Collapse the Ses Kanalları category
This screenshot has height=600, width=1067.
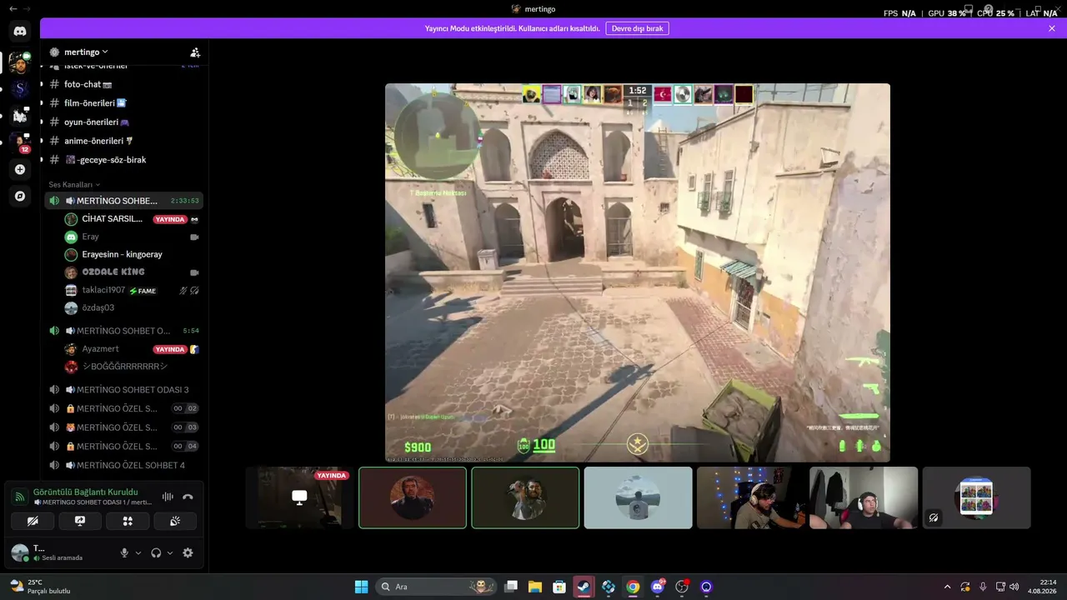(x=74, y=184)
